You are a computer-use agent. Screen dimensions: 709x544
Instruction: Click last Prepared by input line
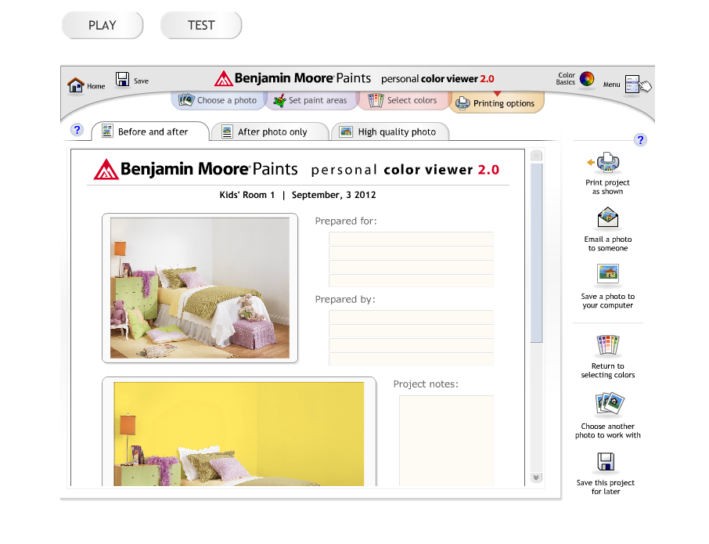(x=411, y=359)
